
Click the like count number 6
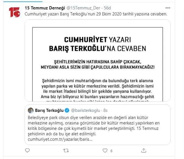pyautogui.click(x=111, y=151)
